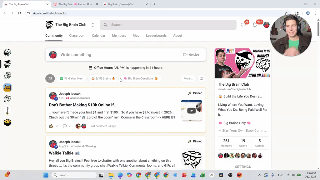Switch to The Big Brain Process Flow tab
Screen dimensions: 320x180
[76, 4]
